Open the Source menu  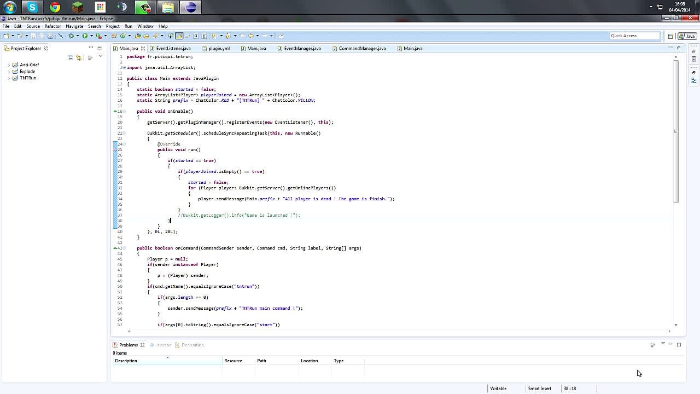[x=33, y=26]
